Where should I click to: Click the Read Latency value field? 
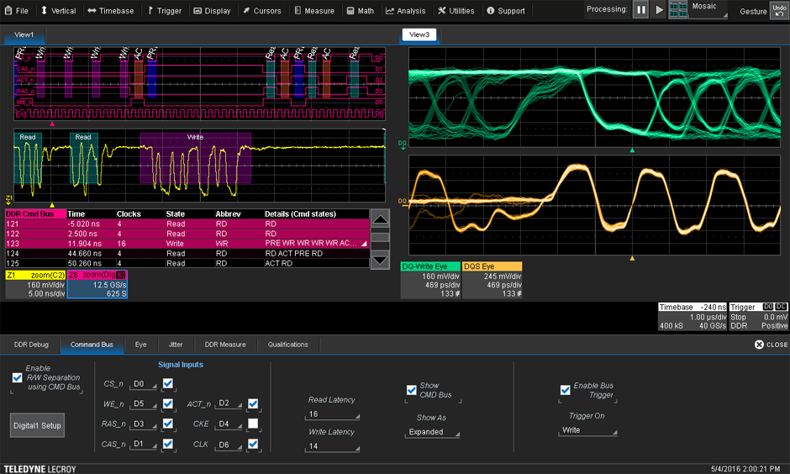332,414
